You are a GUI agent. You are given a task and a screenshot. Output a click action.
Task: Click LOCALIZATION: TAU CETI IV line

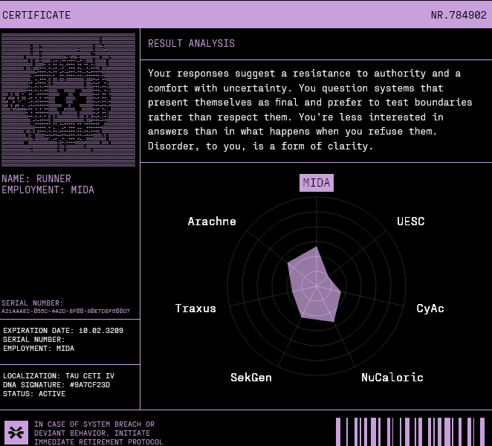click(59, 376)
